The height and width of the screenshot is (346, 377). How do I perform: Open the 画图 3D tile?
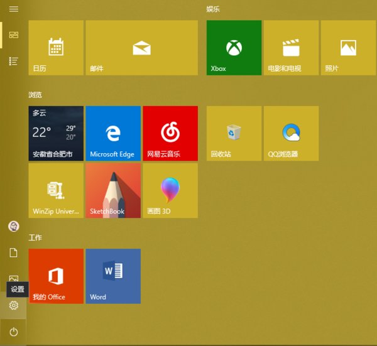coord(170,190)
